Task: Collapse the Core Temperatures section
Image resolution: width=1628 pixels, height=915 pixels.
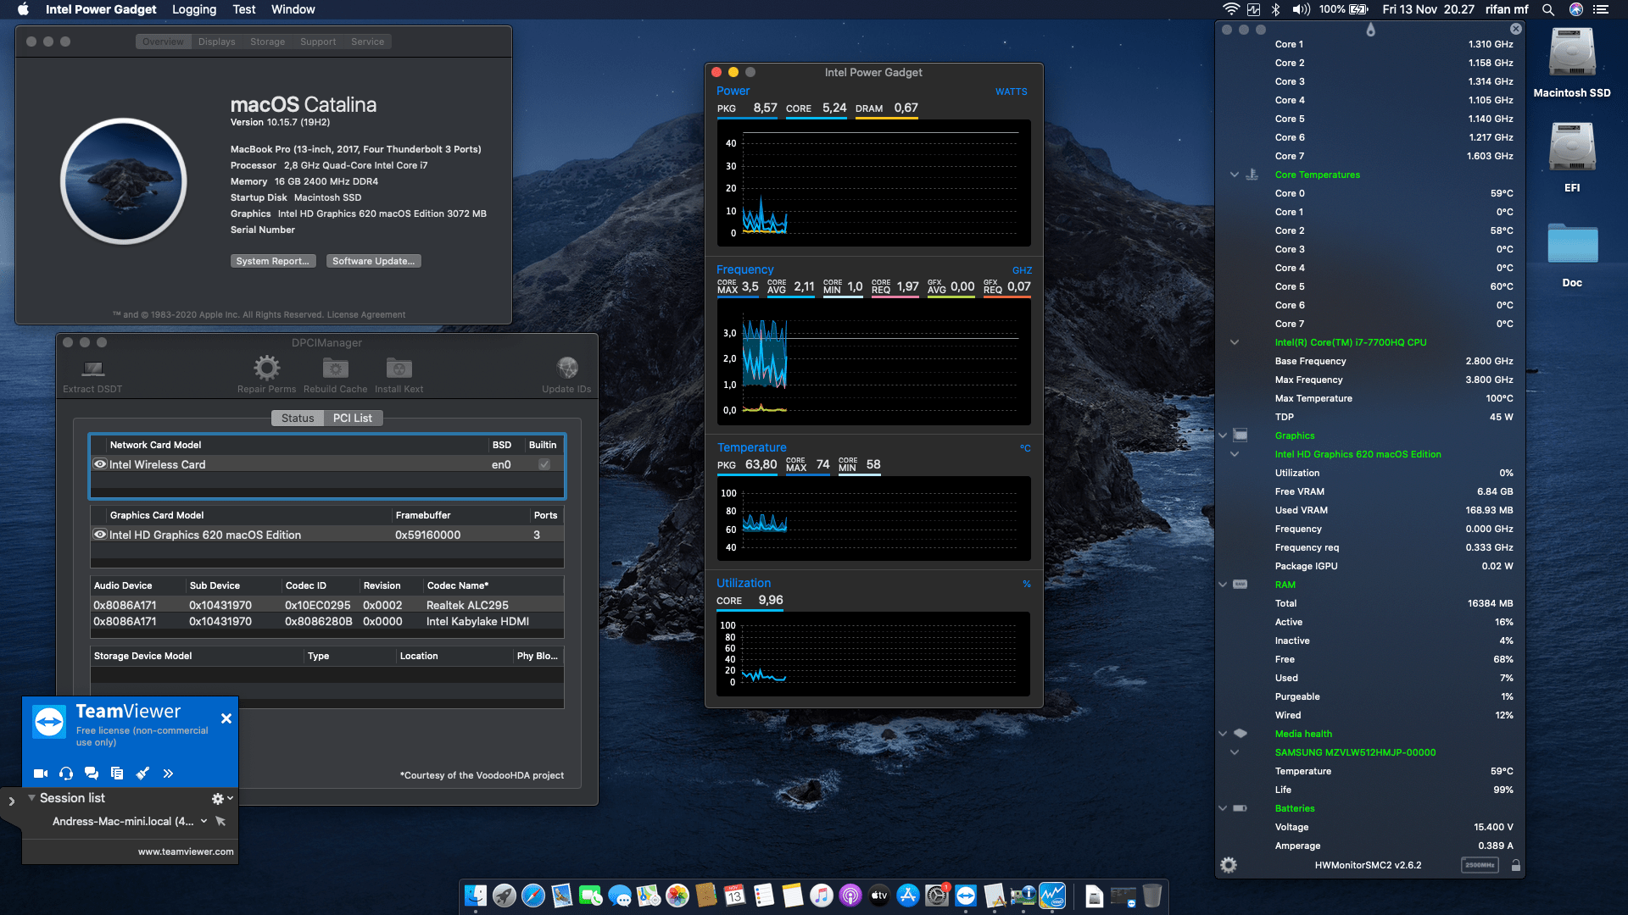Action: pyautogui.click(x=1235, y=175)
